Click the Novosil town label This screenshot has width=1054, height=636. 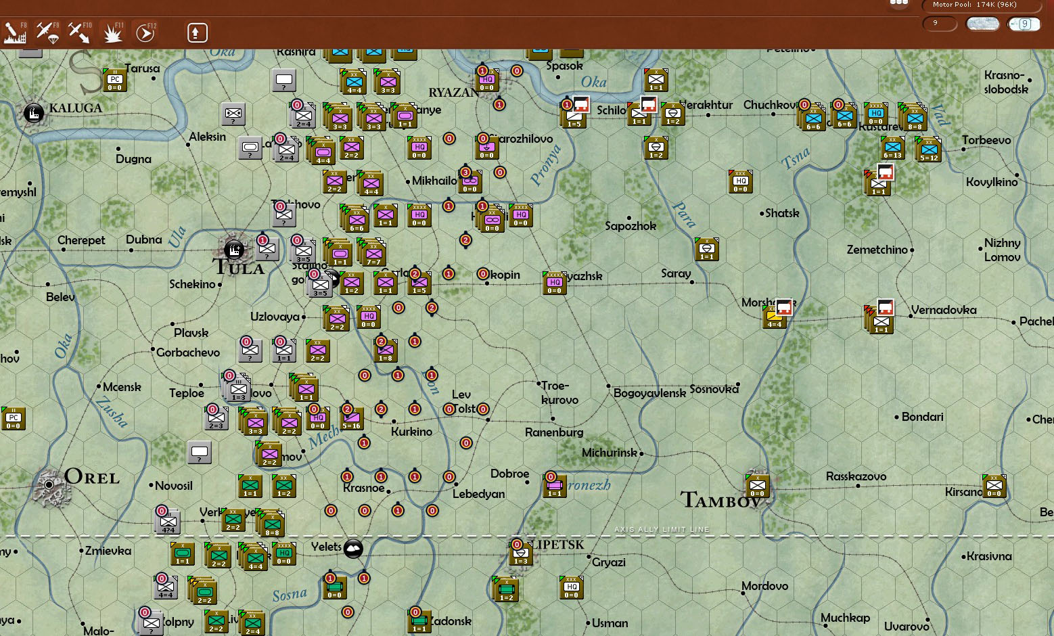[174, 486]
